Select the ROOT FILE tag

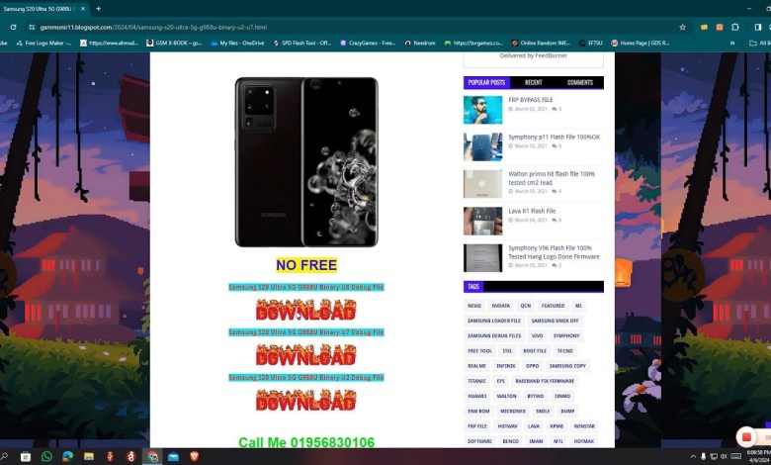point(535,351)
